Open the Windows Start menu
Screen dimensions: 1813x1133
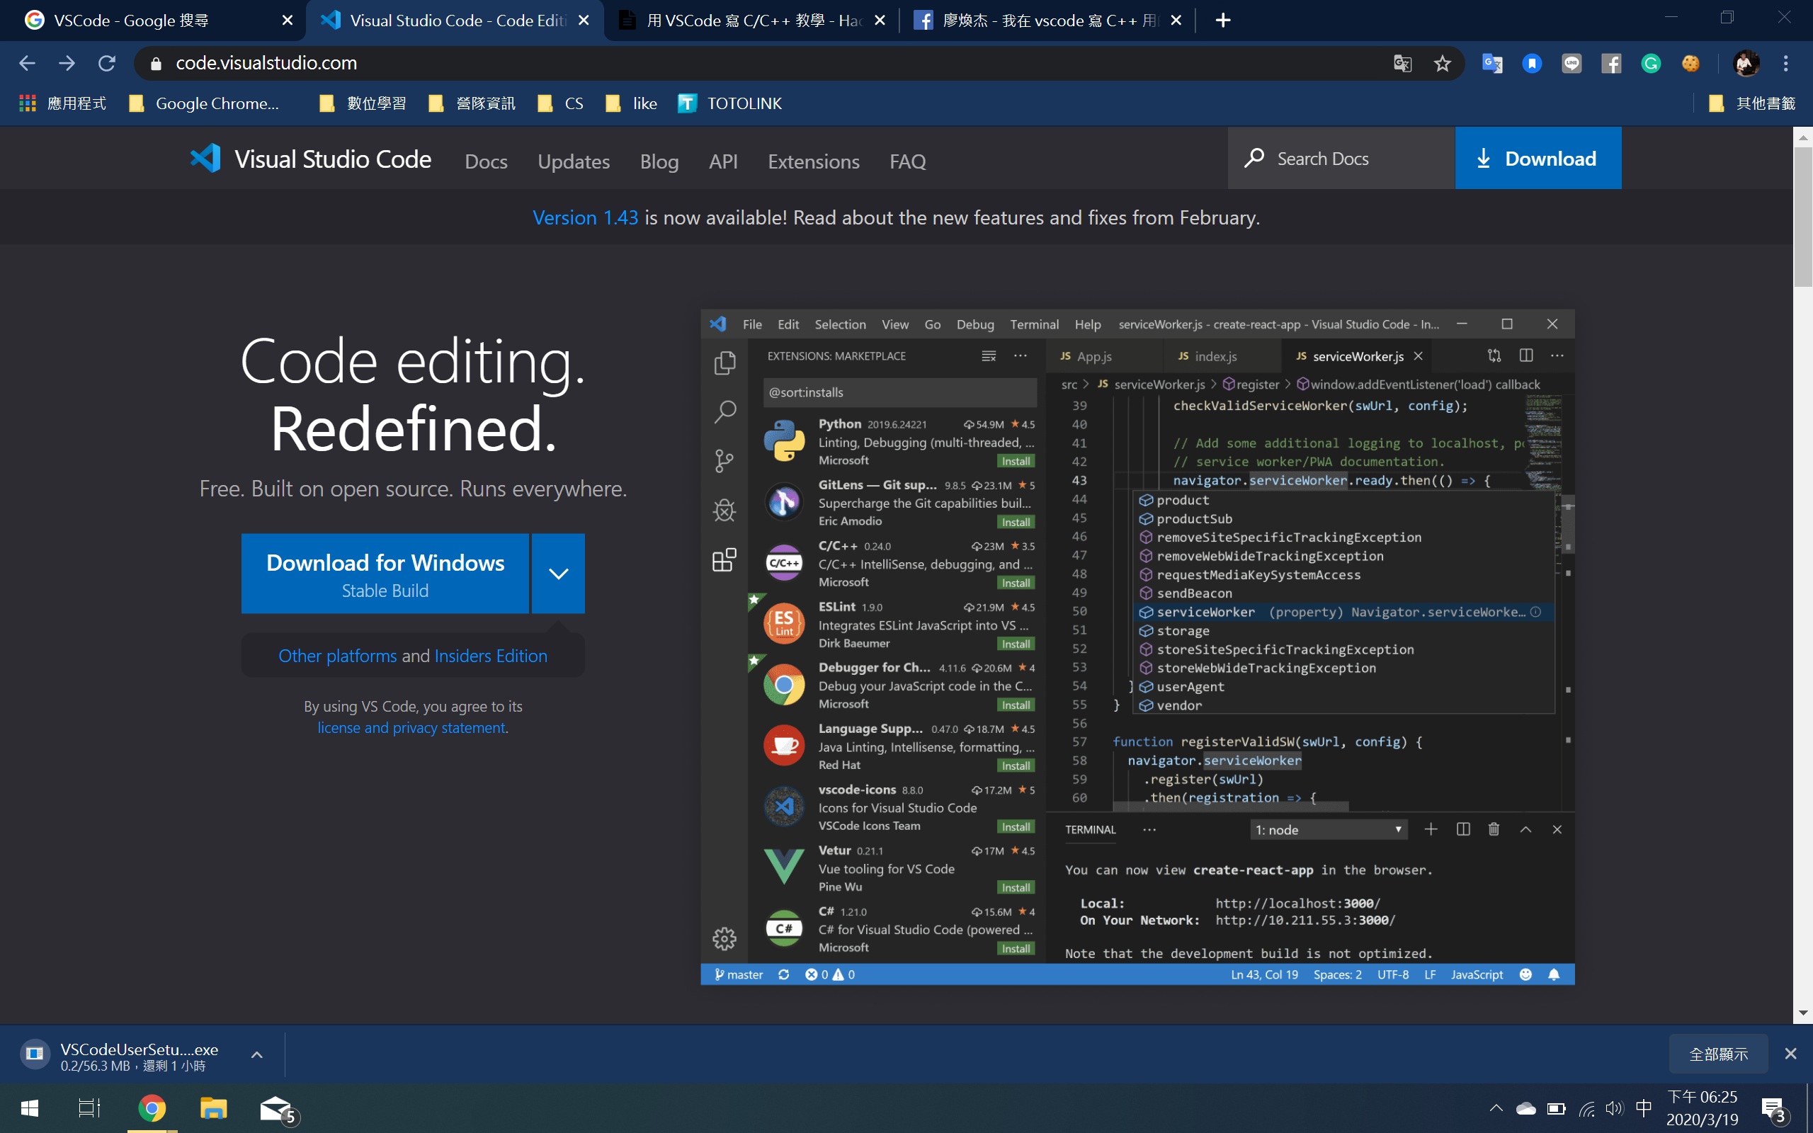(x=30, y=1108)
